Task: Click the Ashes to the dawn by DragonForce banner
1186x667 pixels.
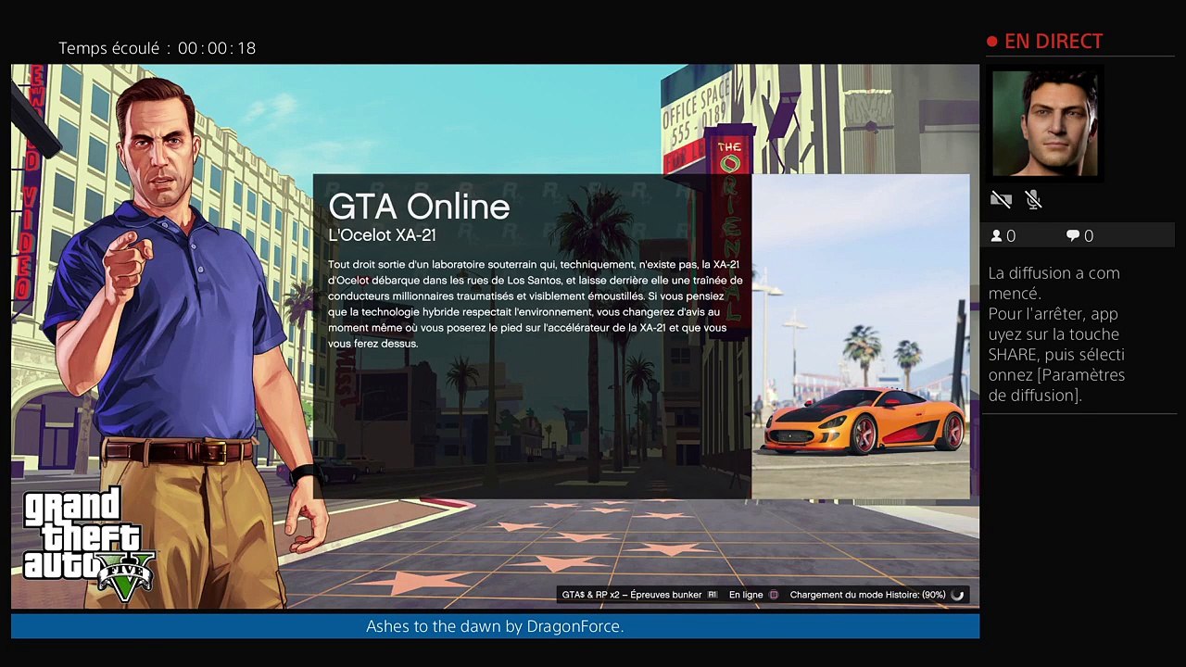Action: [x=495, y=626]
